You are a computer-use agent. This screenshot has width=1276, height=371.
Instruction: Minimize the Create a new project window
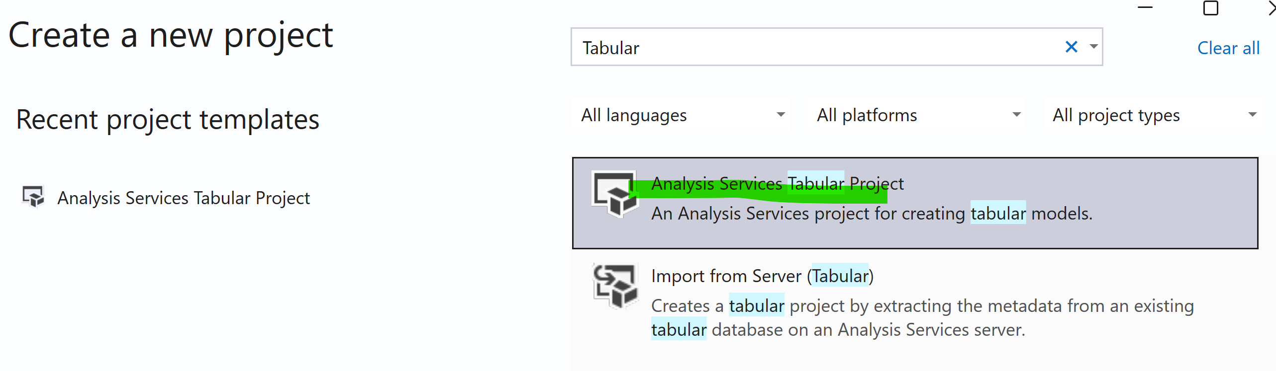1145,7
